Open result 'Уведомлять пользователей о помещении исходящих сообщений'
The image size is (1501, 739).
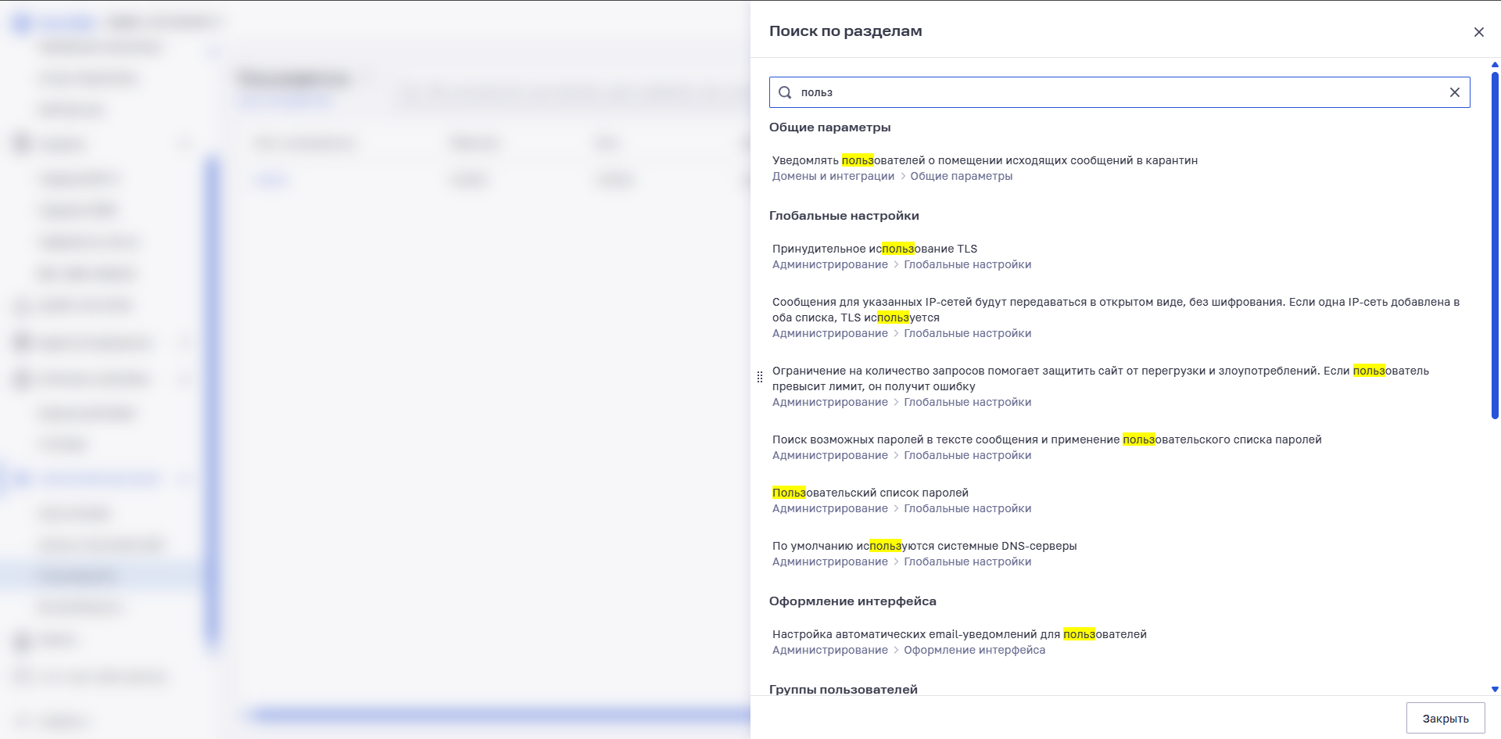pos(985,160)
